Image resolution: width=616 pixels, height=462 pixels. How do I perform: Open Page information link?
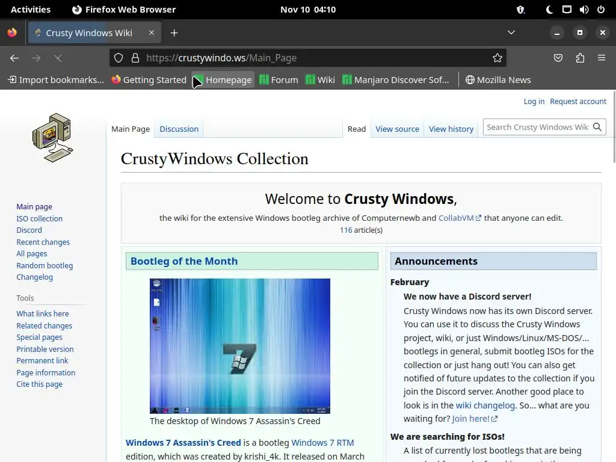coord(46,372)
